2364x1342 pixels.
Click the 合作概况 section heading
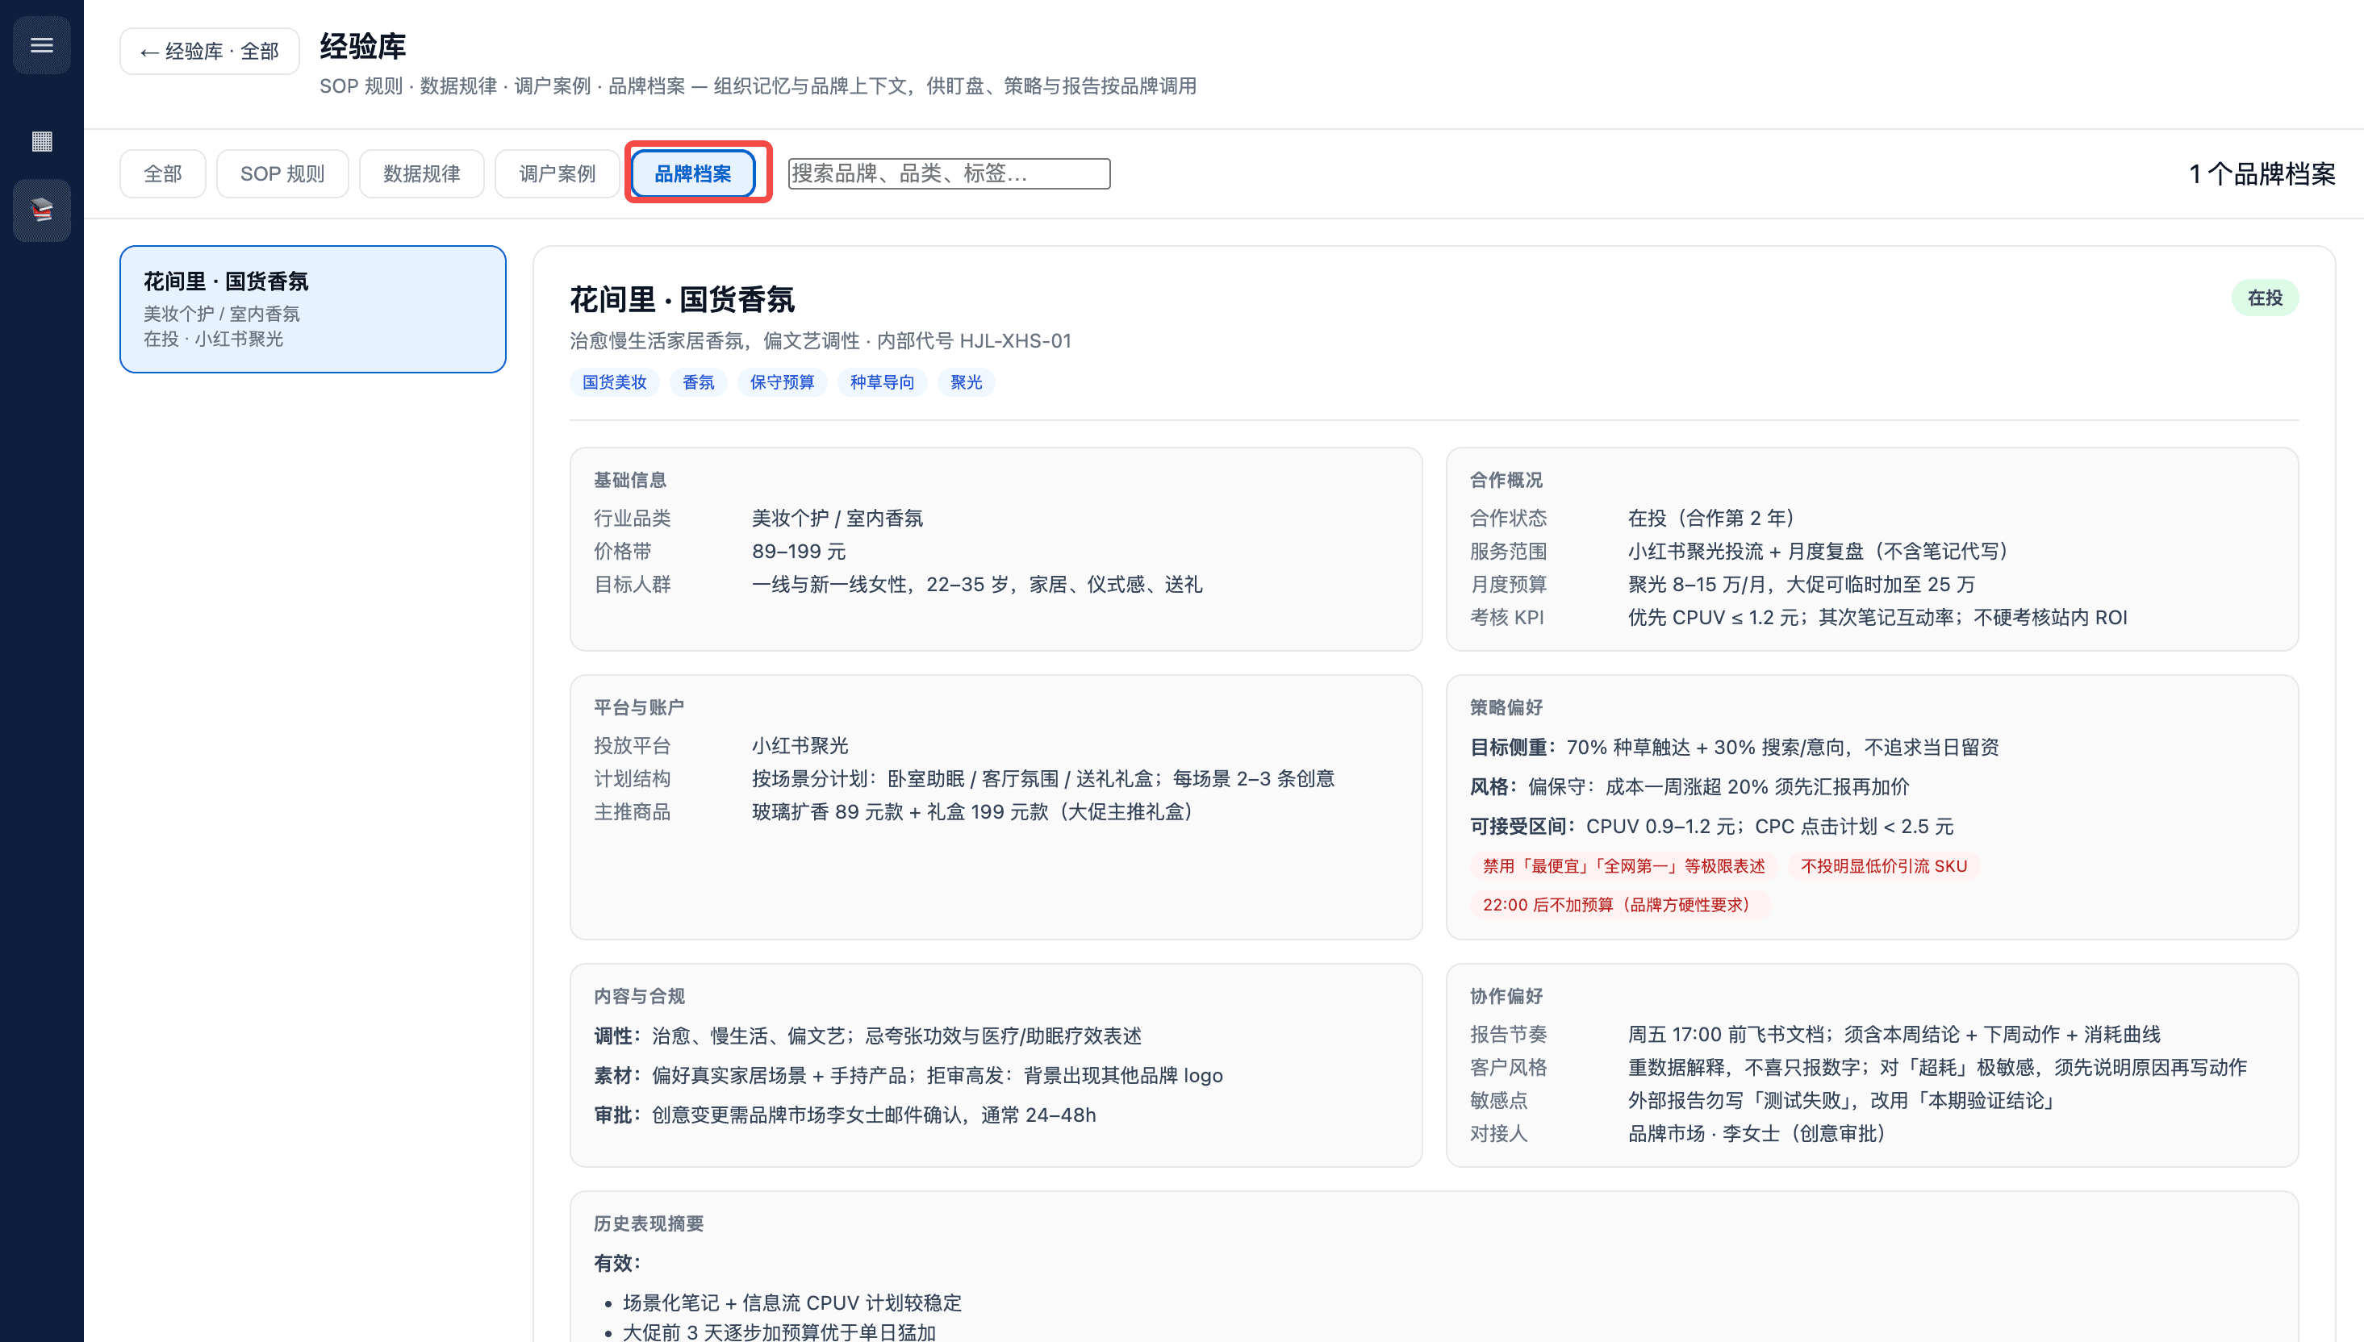coord(1506,479)
